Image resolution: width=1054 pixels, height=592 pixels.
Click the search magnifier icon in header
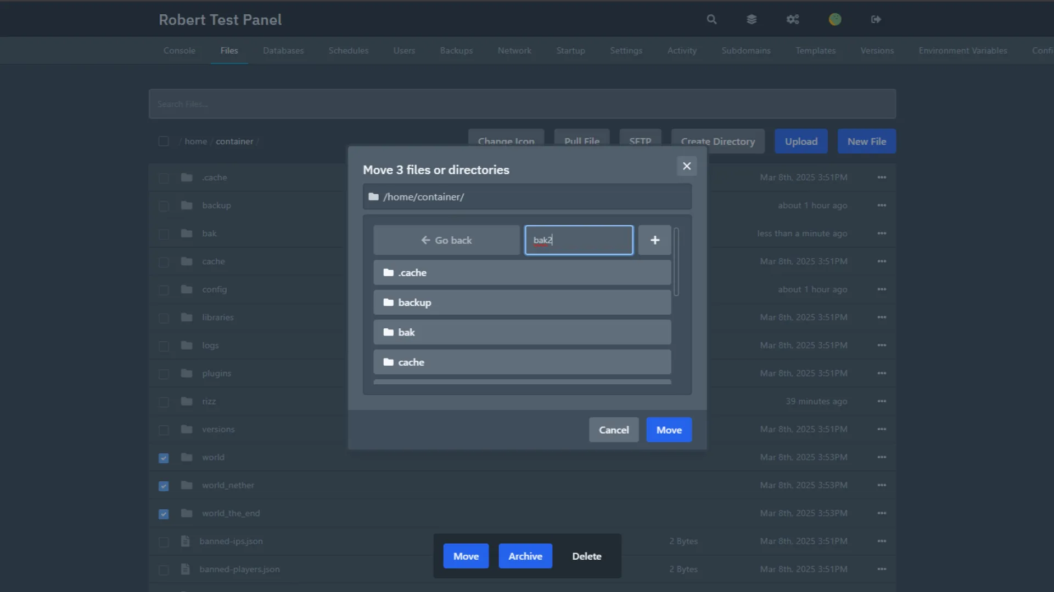pos(711,20)
